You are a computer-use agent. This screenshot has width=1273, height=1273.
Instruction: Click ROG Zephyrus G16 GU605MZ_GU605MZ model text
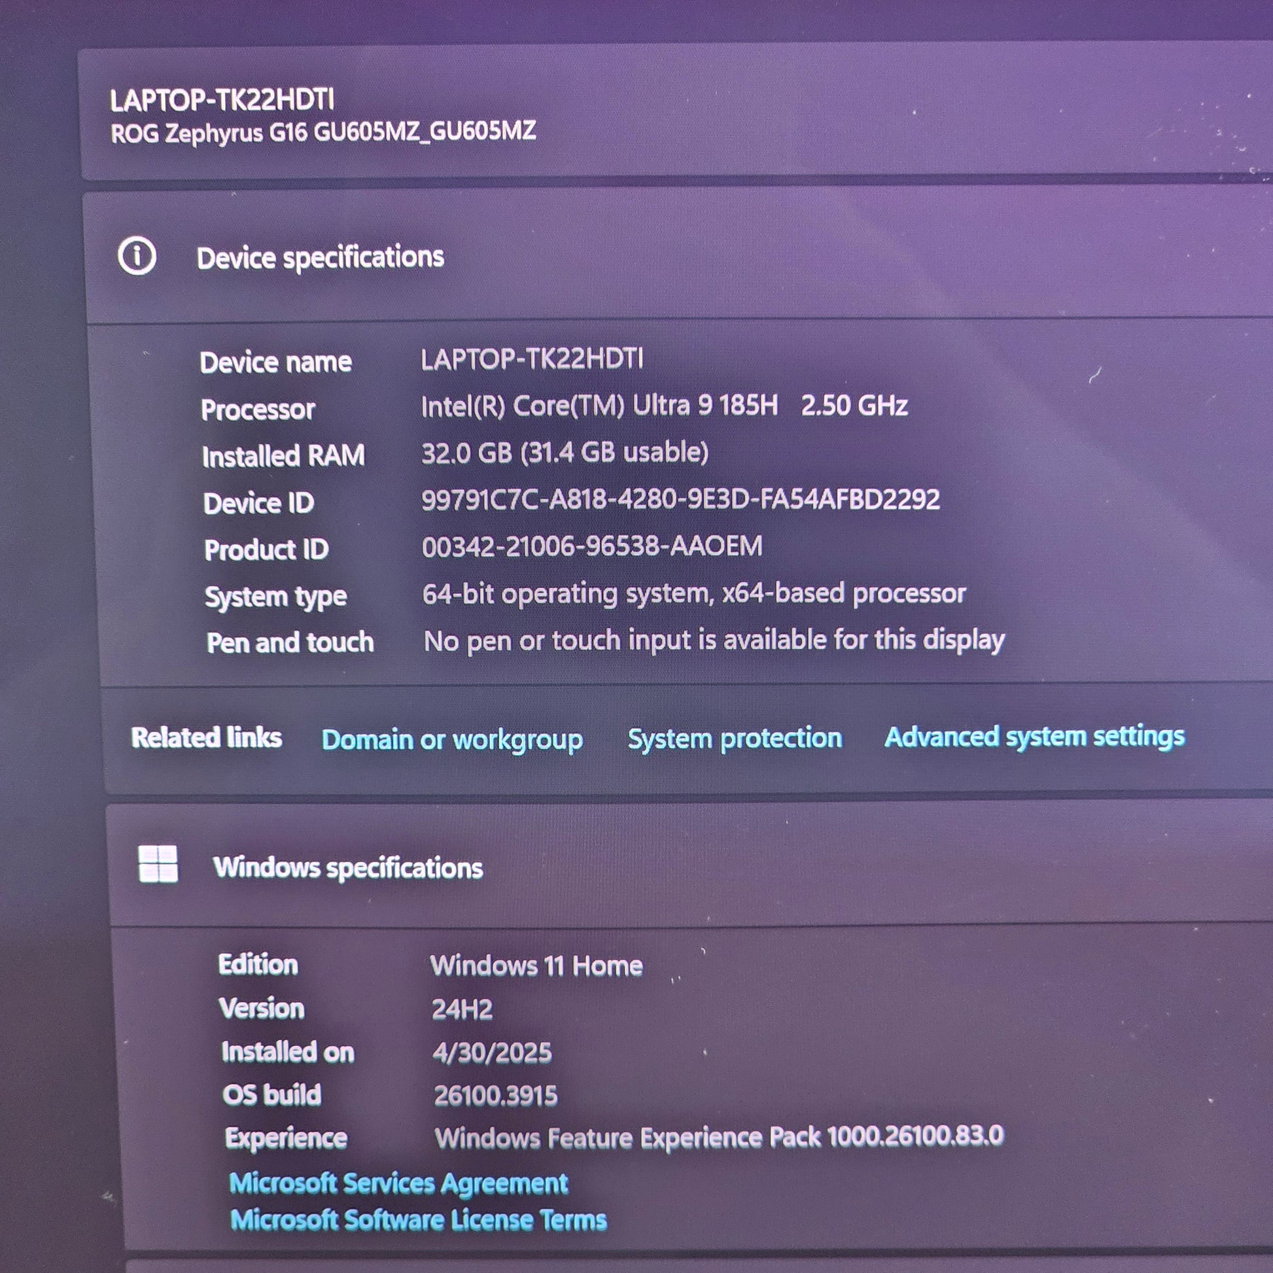coord(323,131)
